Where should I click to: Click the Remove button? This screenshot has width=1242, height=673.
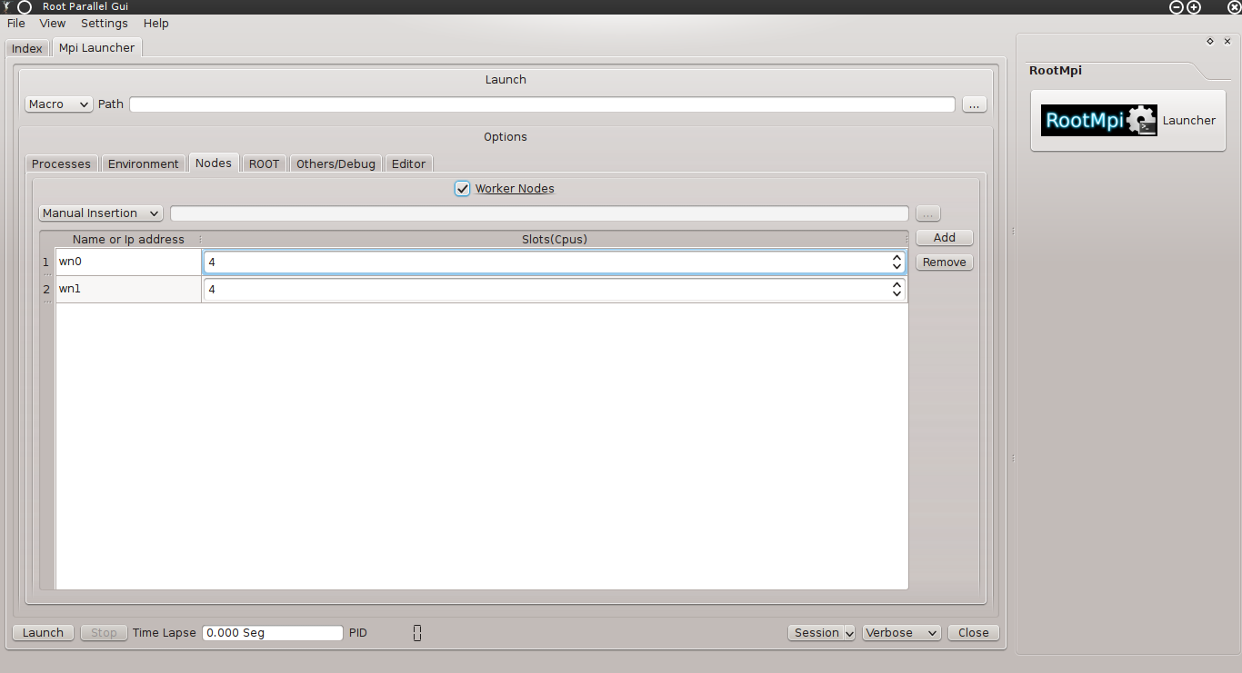pos(944,262)
